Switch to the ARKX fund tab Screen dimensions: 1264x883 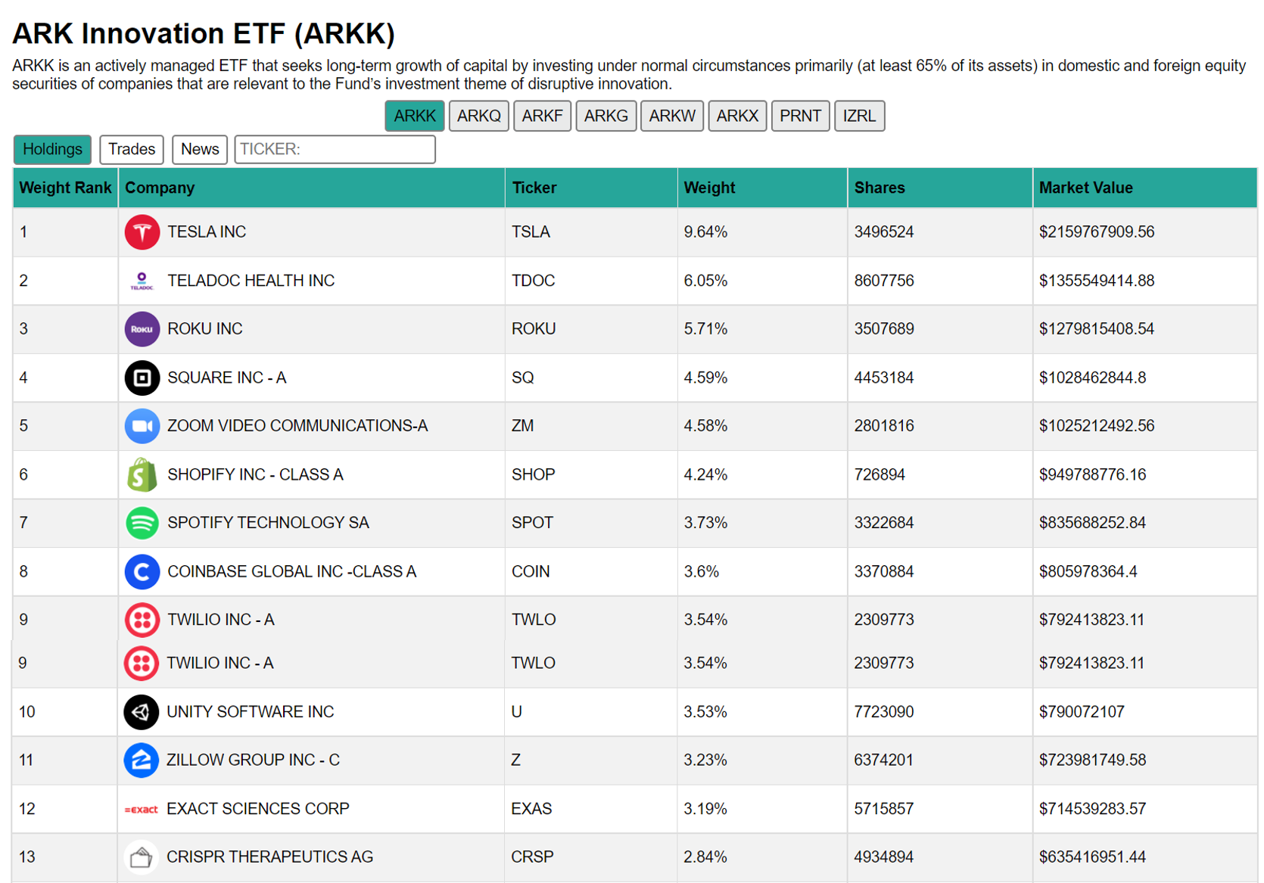[737, 116]
